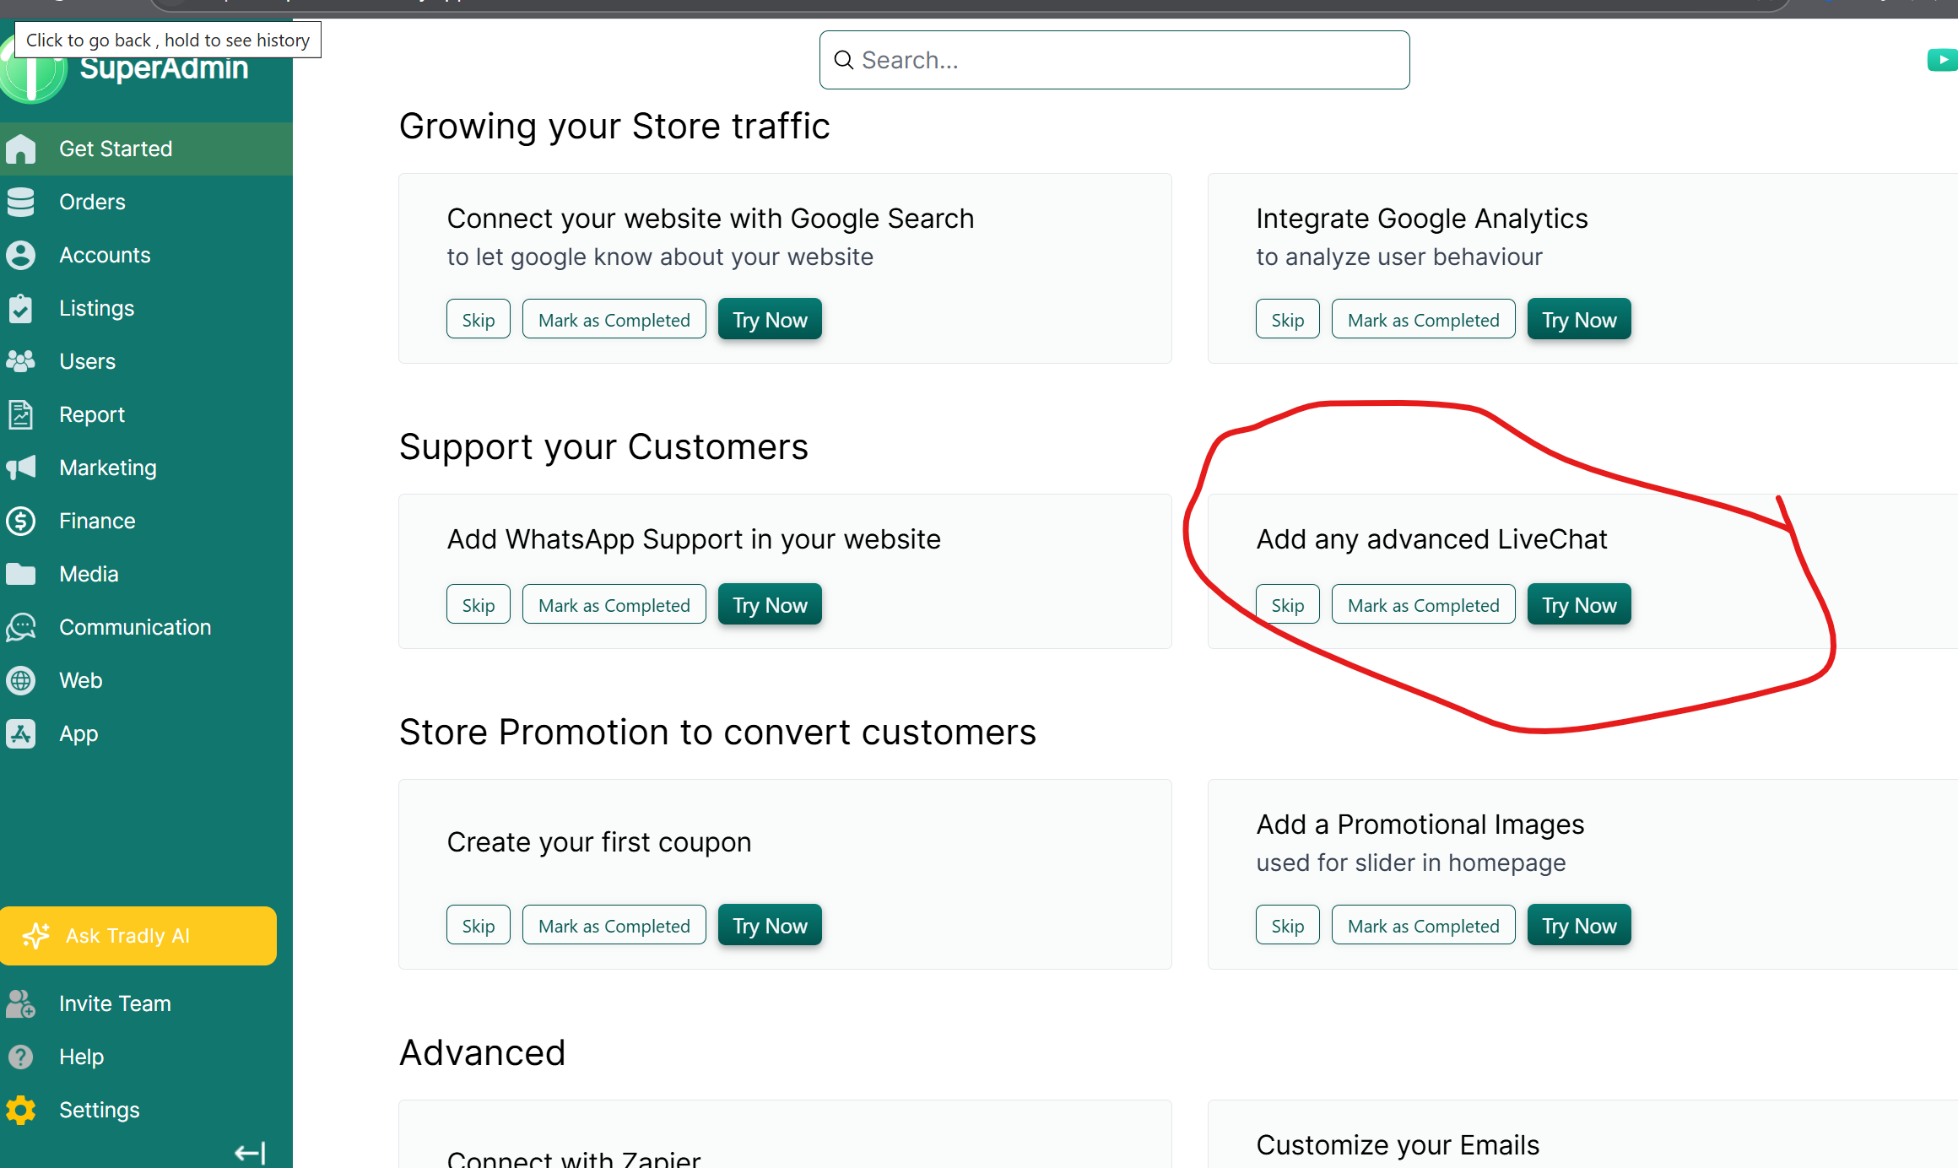The image size is (1958, 1168).
Task: Skip the WhatsApp Support task
Action: pyautogui.click(x=479, y=605)
